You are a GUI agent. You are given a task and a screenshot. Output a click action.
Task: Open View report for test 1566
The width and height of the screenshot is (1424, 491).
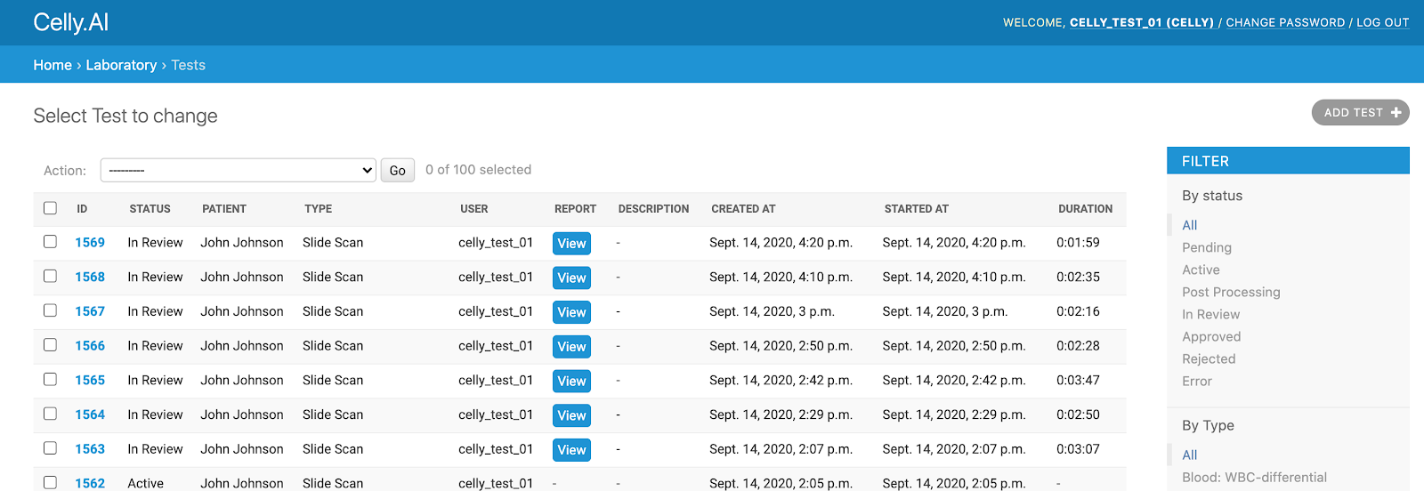(x=571, y=346)
